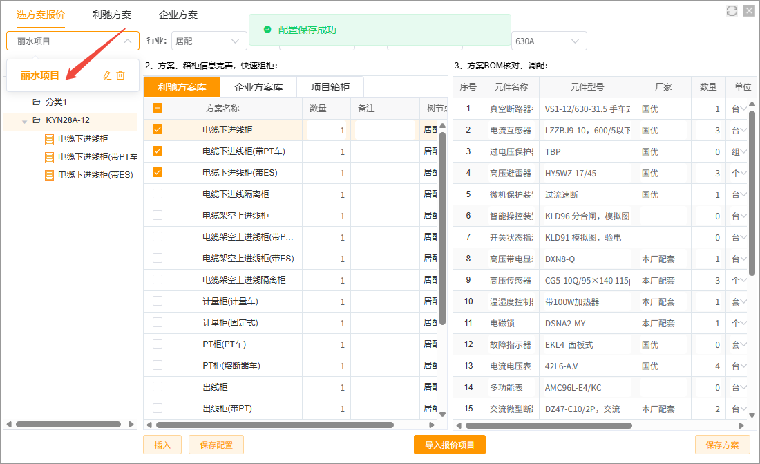Click the delete trash icon for 丽水项目
The height and width of the screenshot is (464, 760).
pyautogui.click(x=121, y=75)
